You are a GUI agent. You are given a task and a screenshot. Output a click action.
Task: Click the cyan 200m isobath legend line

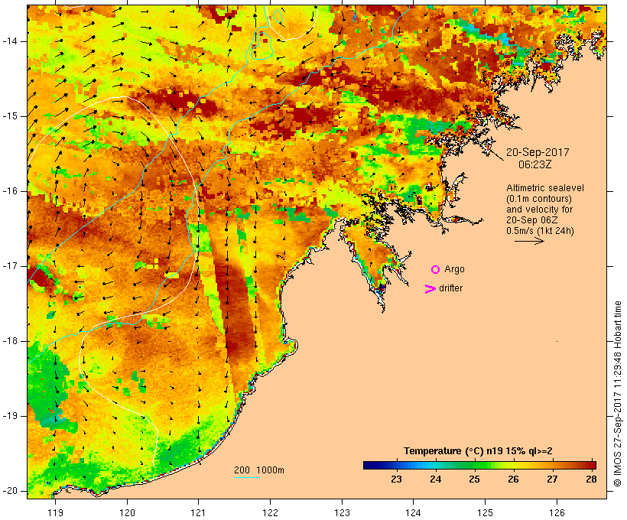pyautogui.click(x=247, y=477)
